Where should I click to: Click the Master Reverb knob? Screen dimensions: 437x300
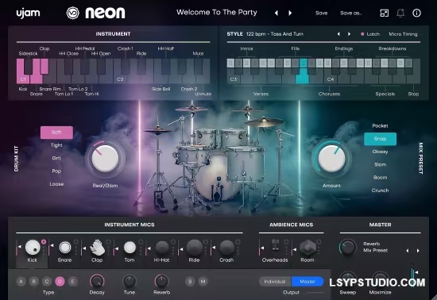[x=348, y=247]
